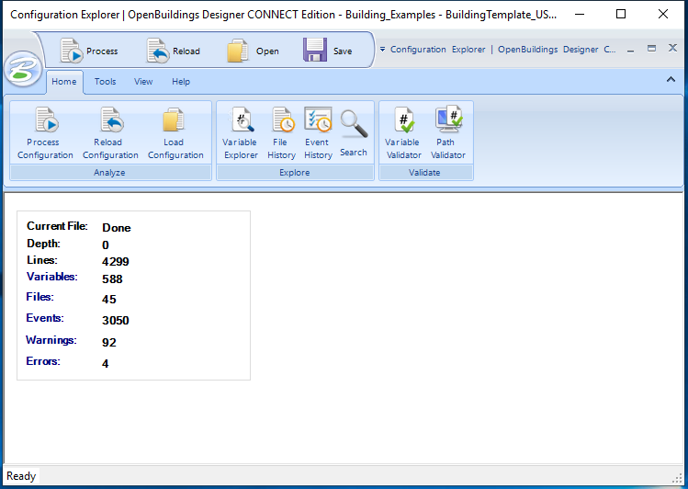Switch to the Home ribbon tab
688x489 pixels.
point(64,82)
